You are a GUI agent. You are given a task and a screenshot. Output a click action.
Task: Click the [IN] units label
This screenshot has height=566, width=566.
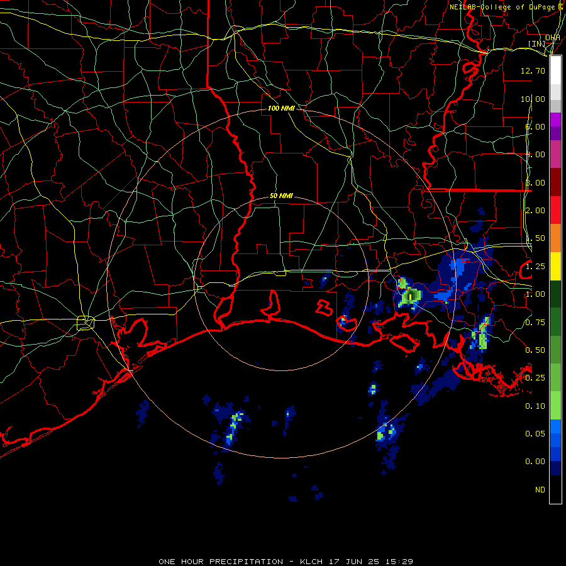[537, 43]
